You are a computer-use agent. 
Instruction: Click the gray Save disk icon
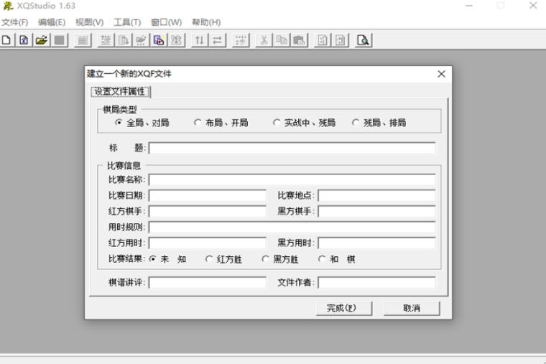[x=60, y=40]
